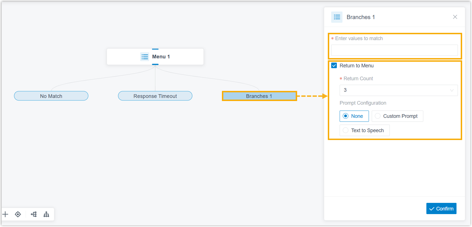Open the Return Count dropdown
Image resolution: width=472 pixels, height=227 pixels.
tap(398, 90)
